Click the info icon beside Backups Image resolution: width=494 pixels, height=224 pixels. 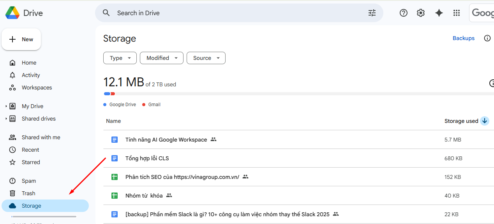487,38
